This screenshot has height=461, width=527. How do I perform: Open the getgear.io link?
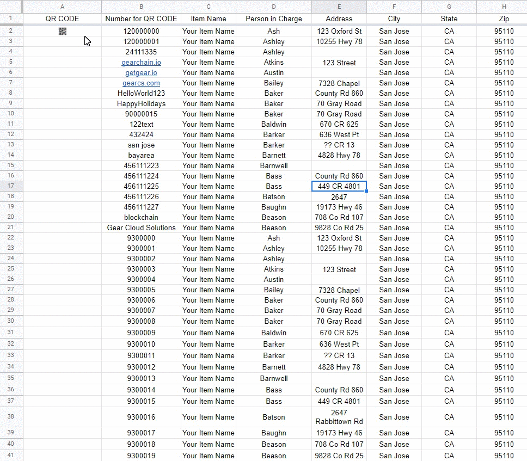[x=141, y=73]
